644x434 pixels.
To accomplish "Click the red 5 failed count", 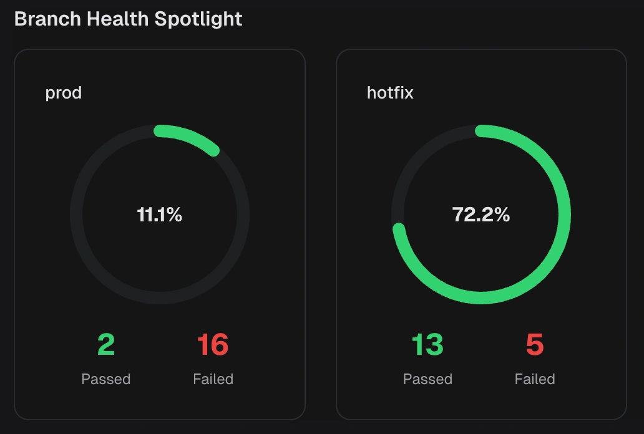I will 535,345.
